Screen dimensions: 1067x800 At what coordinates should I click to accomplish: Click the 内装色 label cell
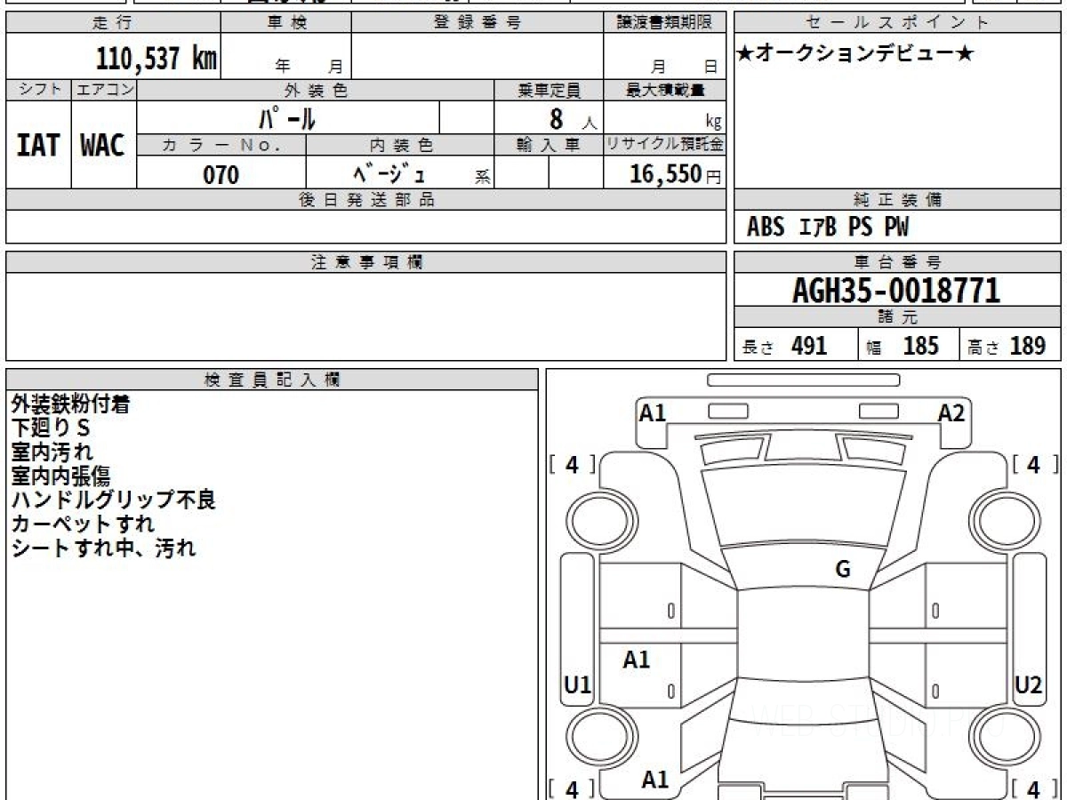(400, 145)
